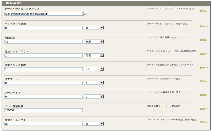Click description プラグインによるメッセージ追加処理時間の設定
This screenshot has width=212, height=131.
point(172,51)
